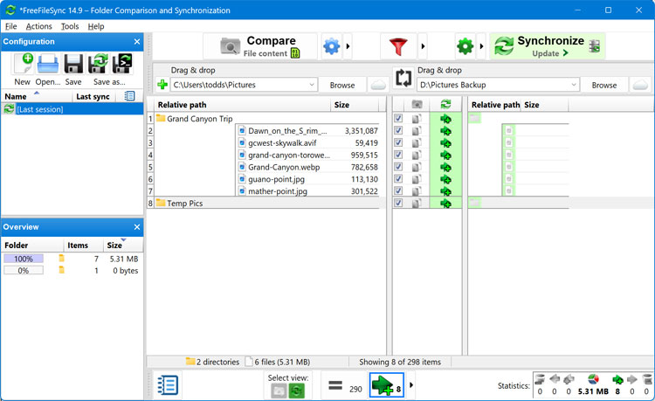Viewport: 655px width, 401px height.
Task: Select the 100% folder overview bar
Action: tap(24, 259)
